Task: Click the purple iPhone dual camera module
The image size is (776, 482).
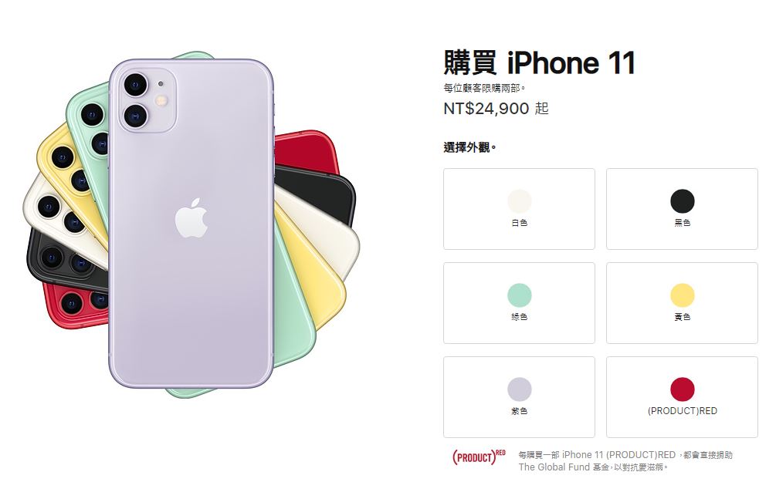Action: pyautogui.click(x=147, y=99)
